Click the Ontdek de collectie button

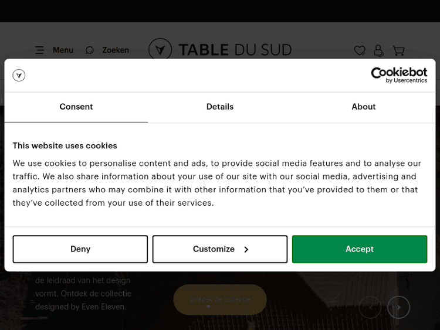(x=220, y=300)
